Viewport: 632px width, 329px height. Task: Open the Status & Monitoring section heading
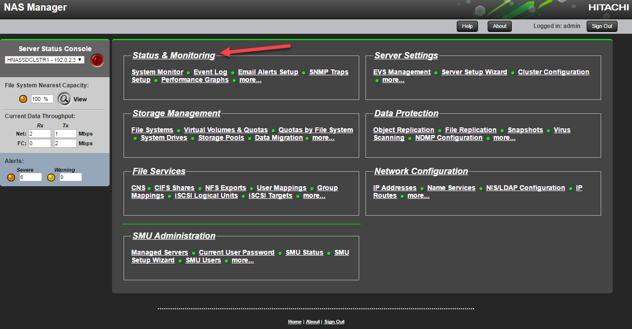(174, 55)
